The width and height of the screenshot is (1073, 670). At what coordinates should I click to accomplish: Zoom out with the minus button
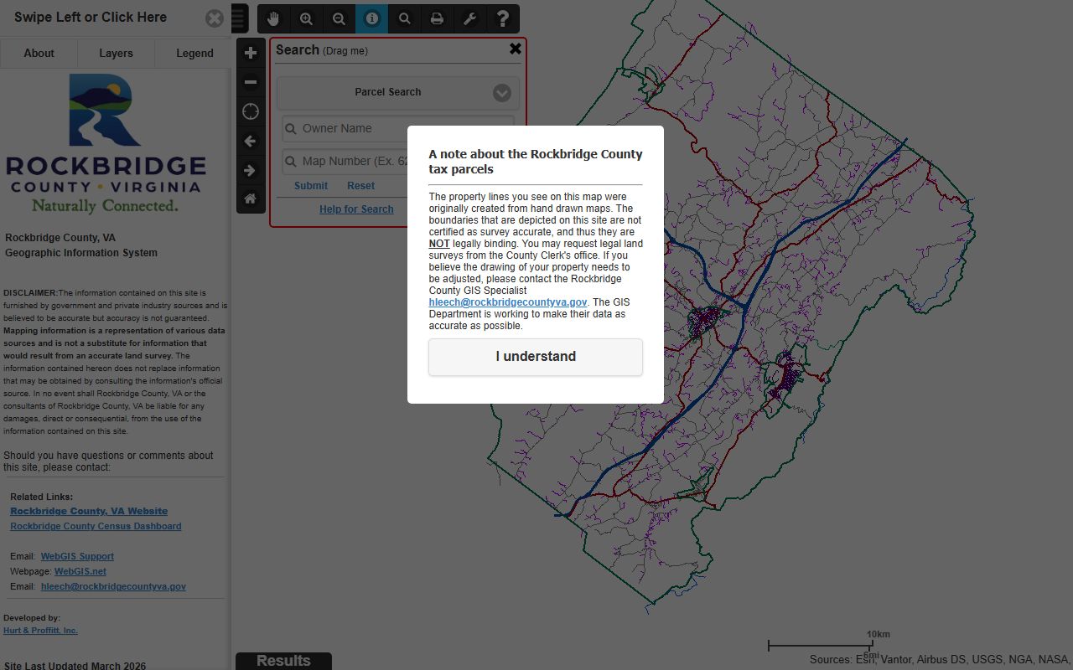point(251,82)
